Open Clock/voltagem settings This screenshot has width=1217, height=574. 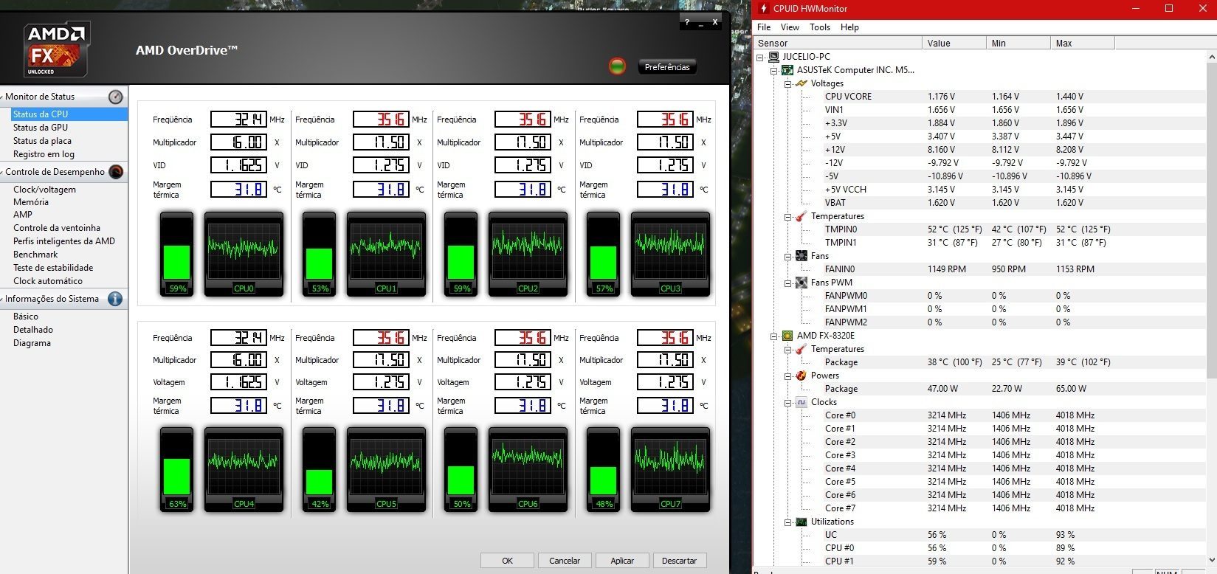click(44, 190)
